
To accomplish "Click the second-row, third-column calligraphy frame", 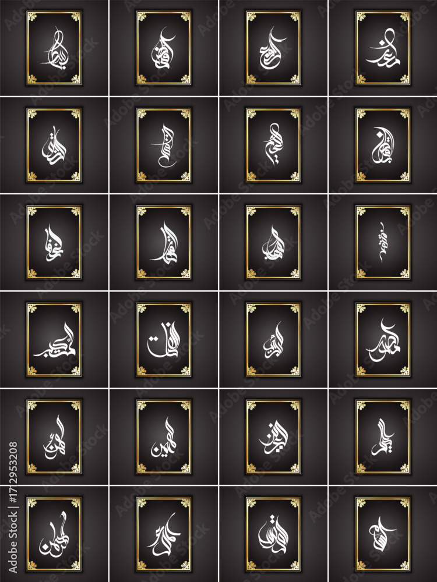I will click(273, 145).
